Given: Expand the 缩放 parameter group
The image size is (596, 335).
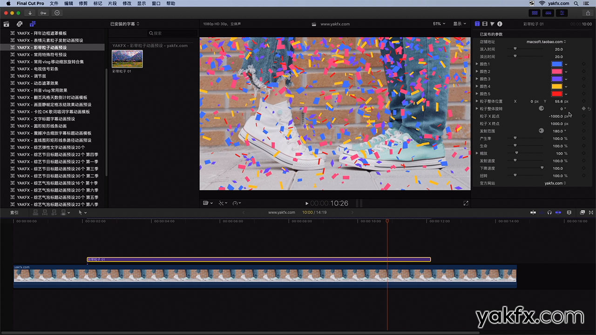Looking at the screenshot, I should tap(477, 154).
